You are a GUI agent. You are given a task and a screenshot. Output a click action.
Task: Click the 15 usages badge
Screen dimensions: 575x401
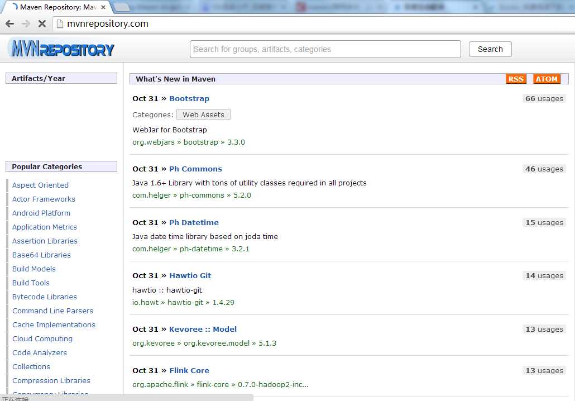[544, 222]
